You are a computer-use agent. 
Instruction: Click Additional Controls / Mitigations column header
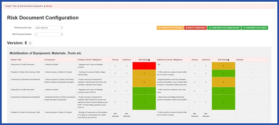pyautogui.click(x=173, y=60)
